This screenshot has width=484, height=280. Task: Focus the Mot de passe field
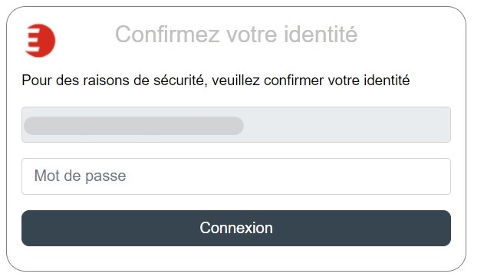click(236, 176)
